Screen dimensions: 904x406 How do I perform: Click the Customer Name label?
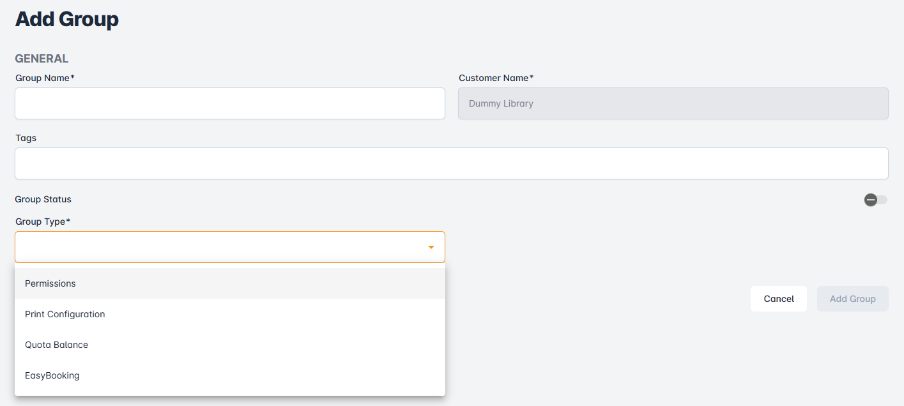(495, 78)
